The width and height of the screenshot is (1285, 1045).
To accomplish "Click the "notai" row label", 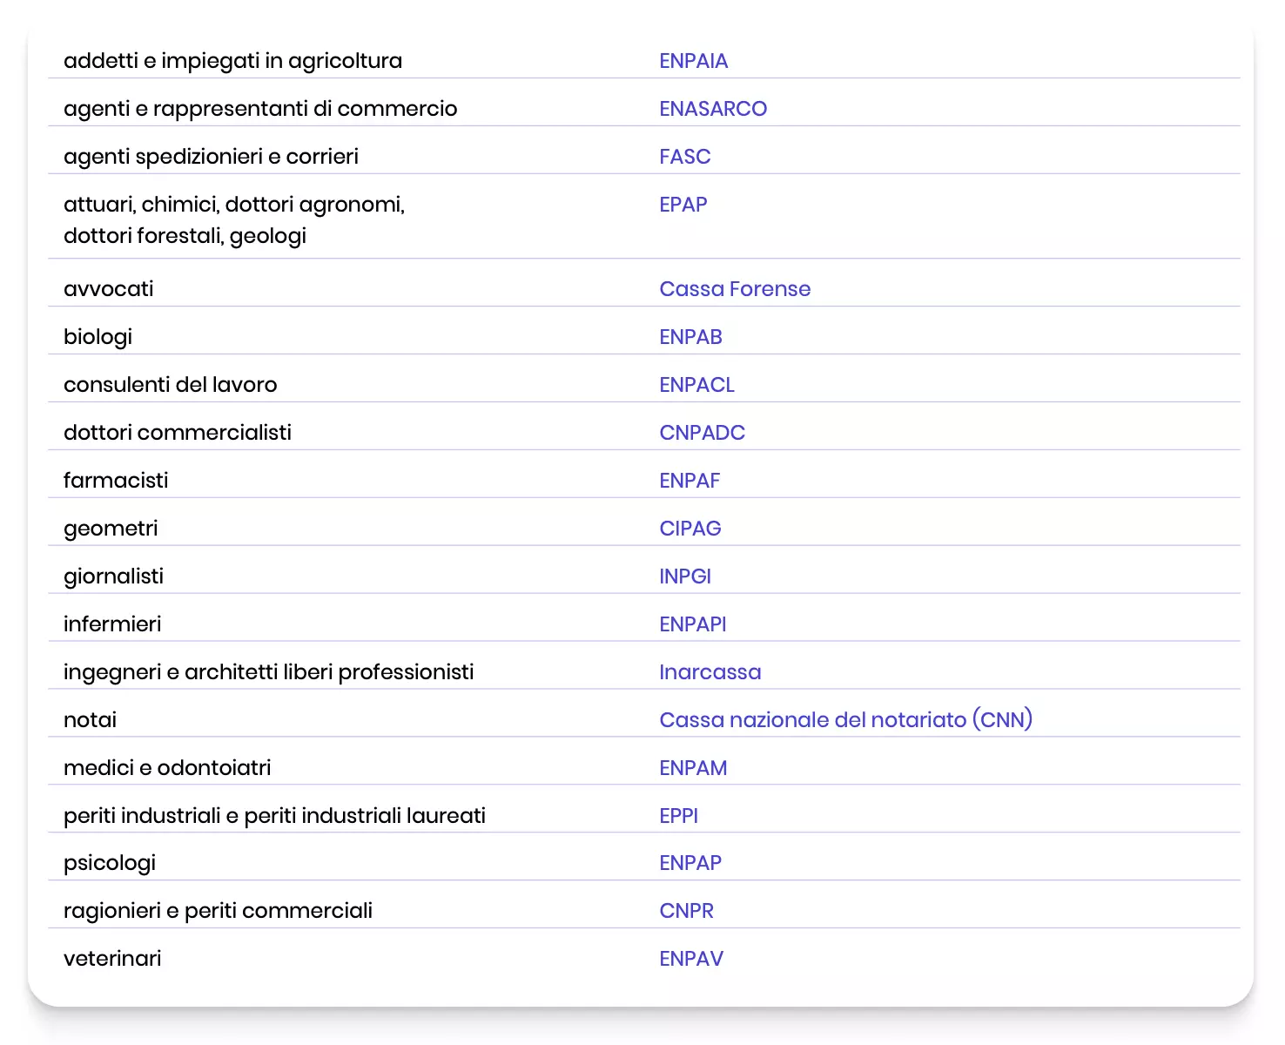I will (90, 720).
